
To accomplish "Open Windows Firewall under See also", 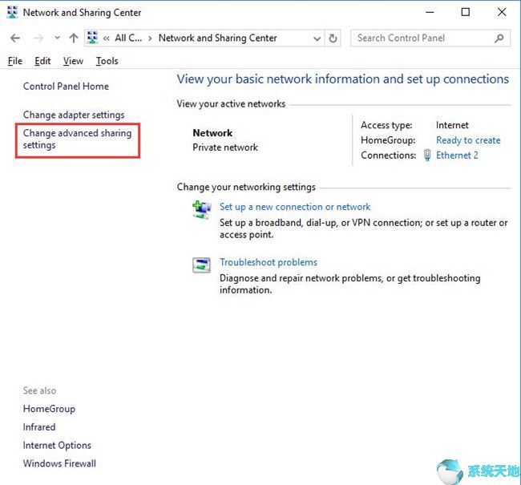I will (59, 463).
